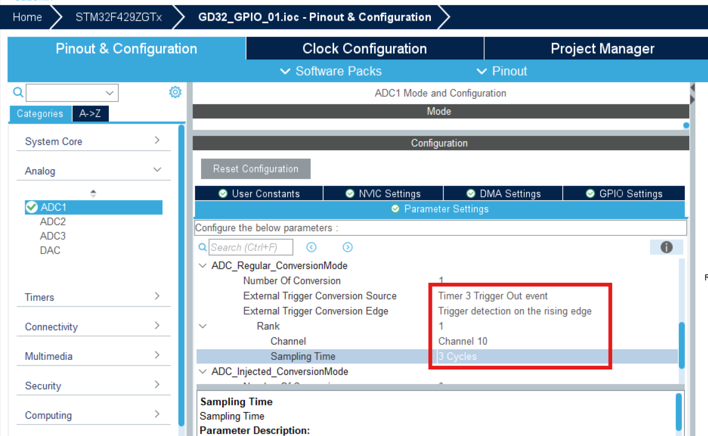Collapse ADC_Injected_ConversionMode section
Screen dimensions: 708x436
[203, 371]
